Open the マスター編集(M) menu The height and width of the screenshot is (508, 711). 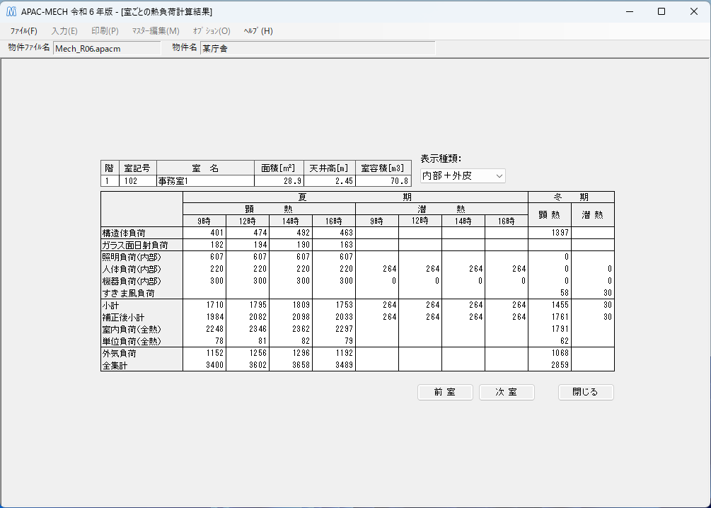(156, 31)
